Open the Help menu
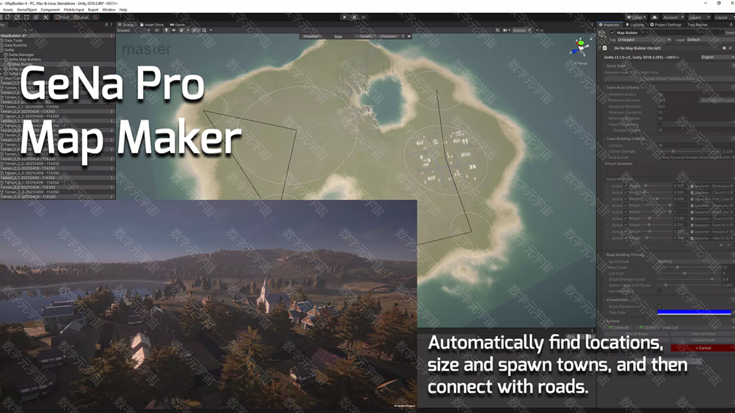 coord(123,10)
